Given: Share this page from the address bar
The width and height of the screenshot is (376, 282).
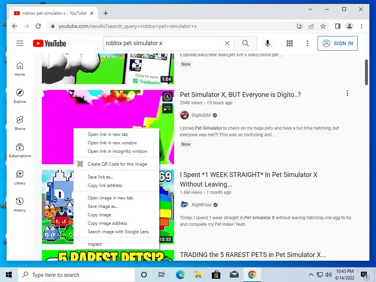Looking at the screenshot, I should coord(311,26).
